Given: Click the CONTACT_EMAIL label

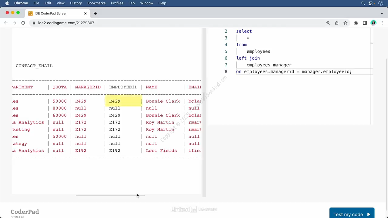Looking at the screenshot, I should 34,66.
